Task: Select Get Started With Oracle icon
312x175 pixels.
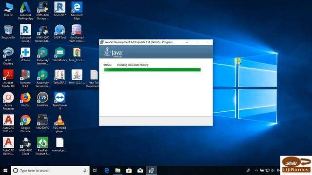Action: tap(77, 34)
